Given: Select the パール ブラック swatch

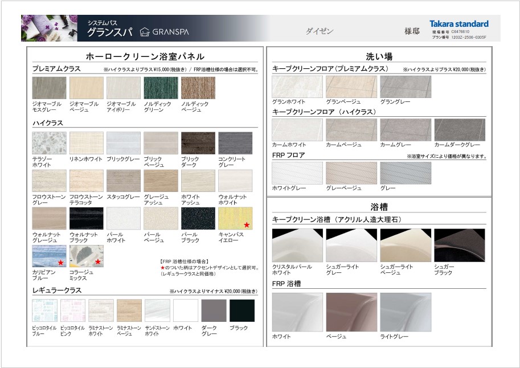Looking at the screenshot, I should (x=198, y=218).
